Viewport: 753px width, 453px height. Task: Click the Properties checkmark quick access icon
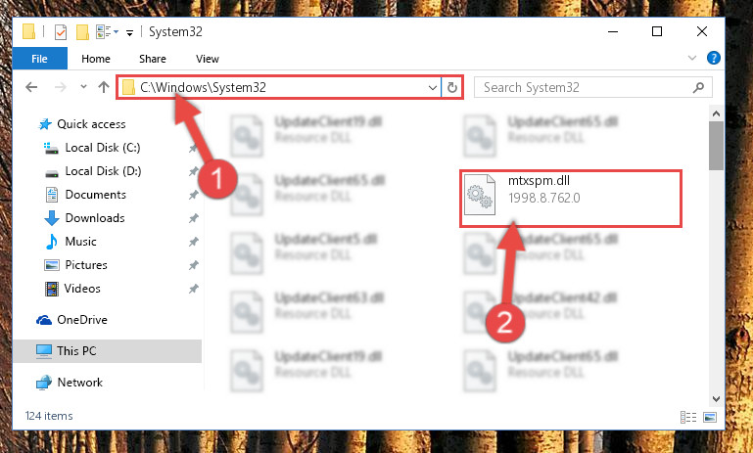[61, 32]
